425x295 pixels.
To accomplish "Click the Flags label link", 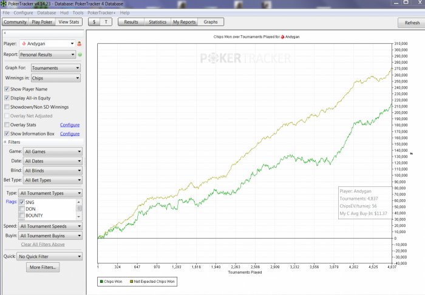I will point(12,202).
